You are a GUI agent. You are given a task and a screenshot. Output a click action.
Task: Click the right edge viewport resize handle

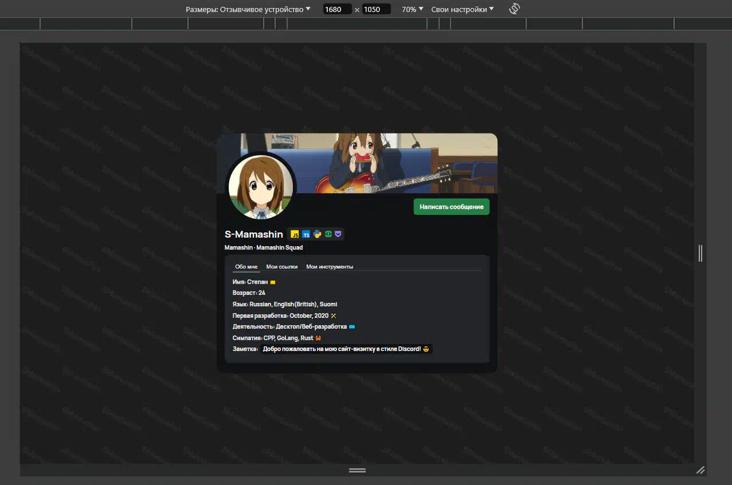pyautogui.click(x=700, y=253)
